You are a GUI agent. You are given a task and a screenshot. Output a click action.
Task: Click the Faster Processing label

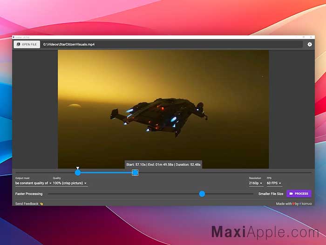(x=29, y=194)
